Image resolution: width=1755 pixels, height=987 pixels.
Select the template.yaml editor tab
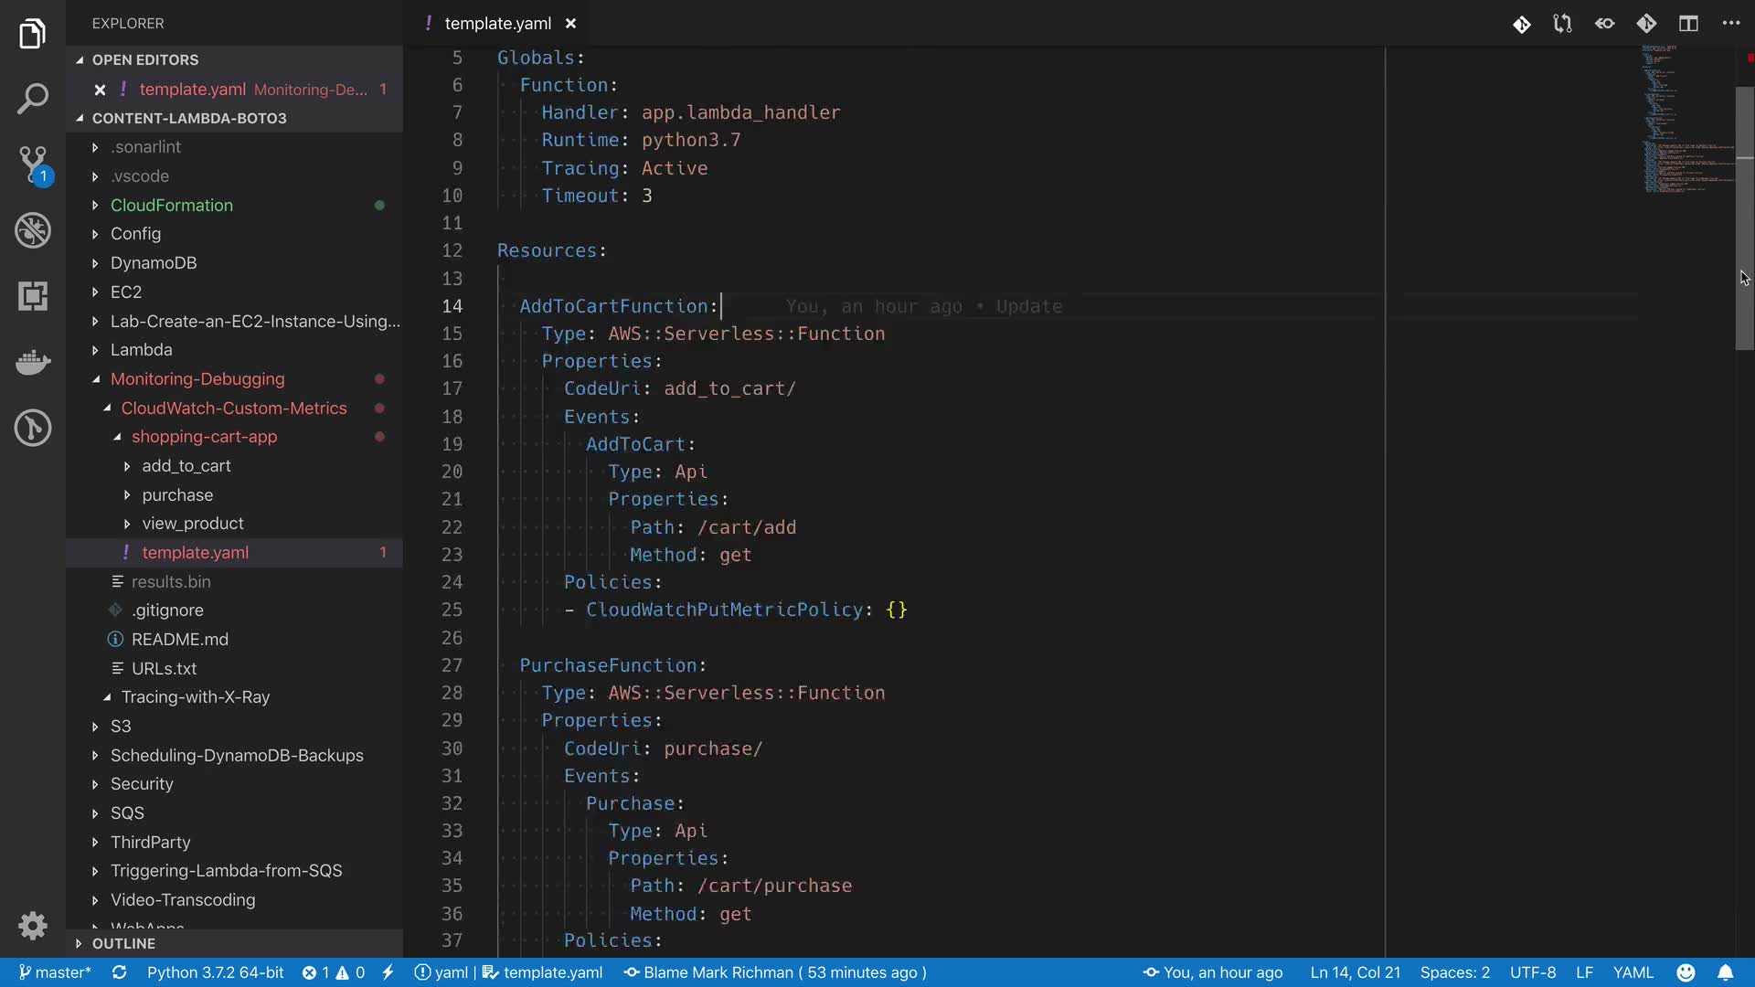click(x=497, y=24)
